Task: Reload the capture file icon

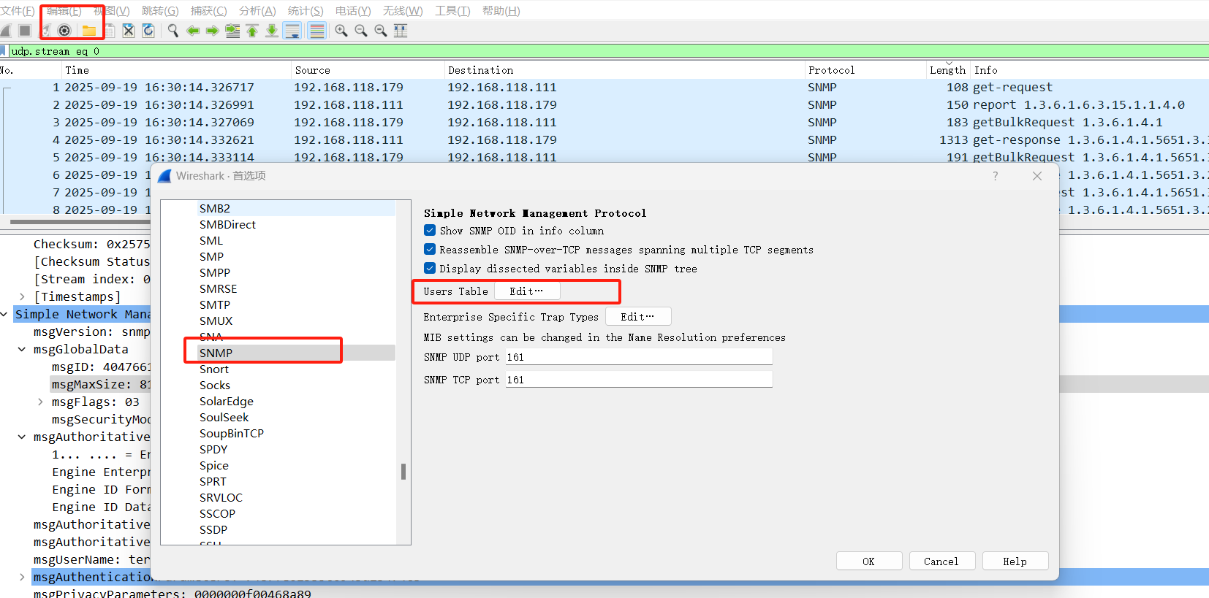Action: (148, 31)
